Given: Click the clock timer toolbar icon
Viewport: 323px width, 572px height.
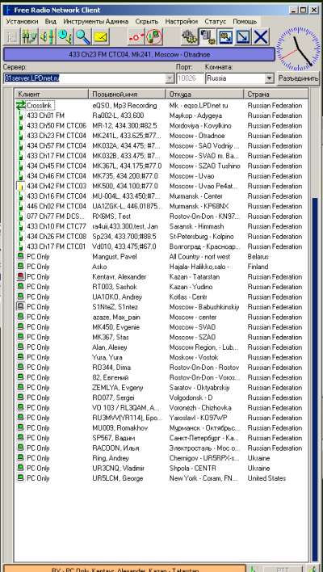Looking at the screenshot, I should click(65, 37).
